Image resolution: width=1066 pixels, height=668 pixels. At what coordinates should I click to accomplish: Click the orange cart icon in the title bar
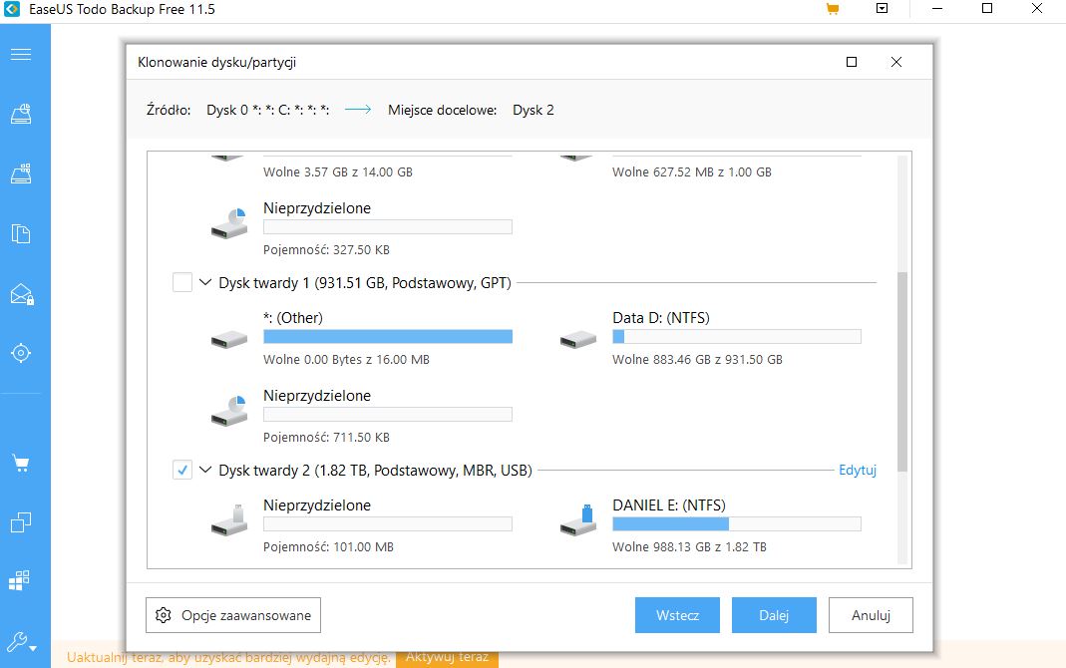tap(832, 9)
